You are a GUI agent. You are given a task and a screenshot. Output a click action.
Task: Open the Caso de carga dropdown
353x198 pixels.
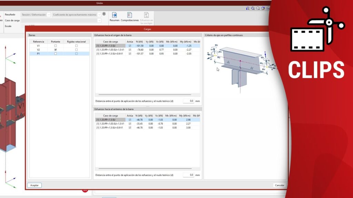coord(61,21)
